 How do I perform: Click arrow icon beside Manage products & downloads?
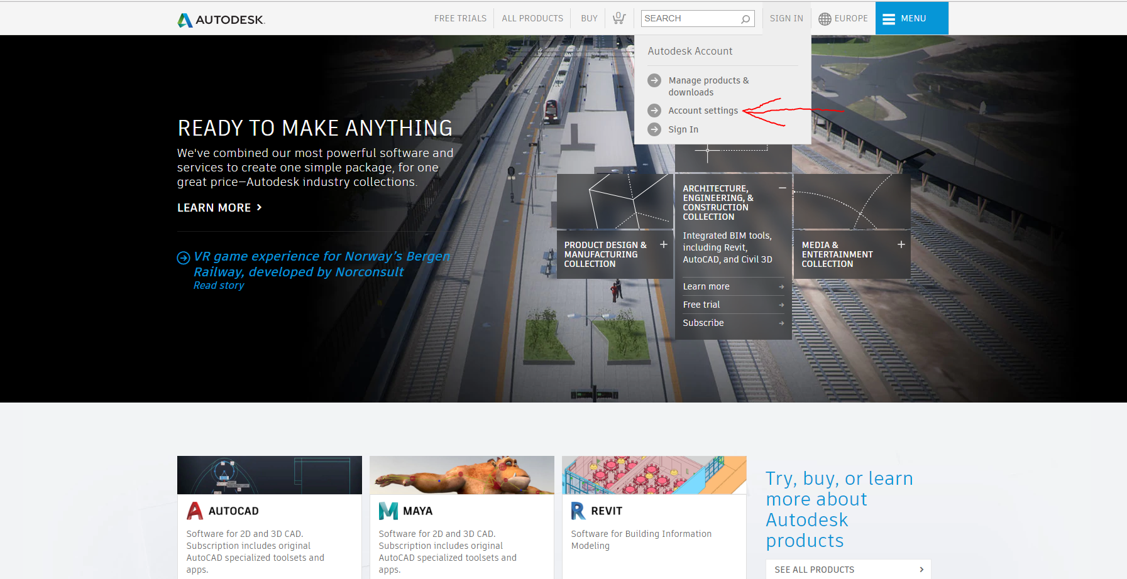coord(654,80)
